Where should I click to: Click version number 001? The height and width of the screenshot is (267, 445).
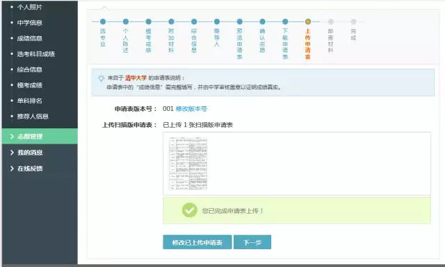pyautogui.click(x=168, y=109)
